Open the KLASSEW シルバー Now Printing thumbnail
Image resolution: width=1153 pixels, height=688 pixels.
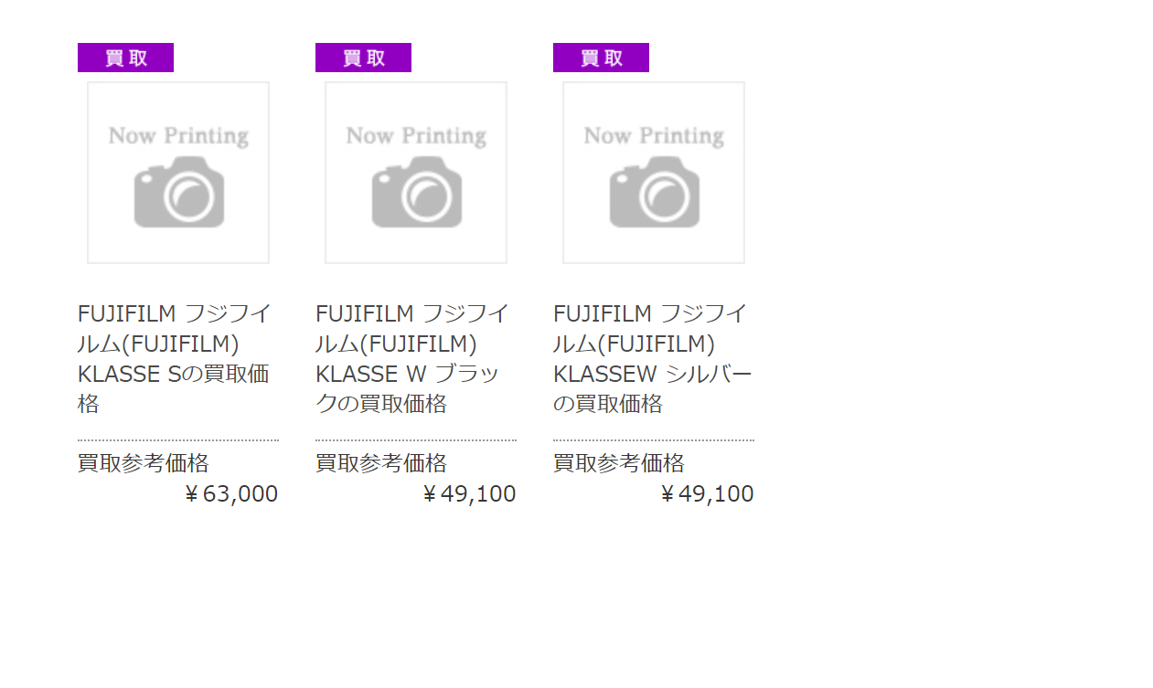(x=654, y=173)
